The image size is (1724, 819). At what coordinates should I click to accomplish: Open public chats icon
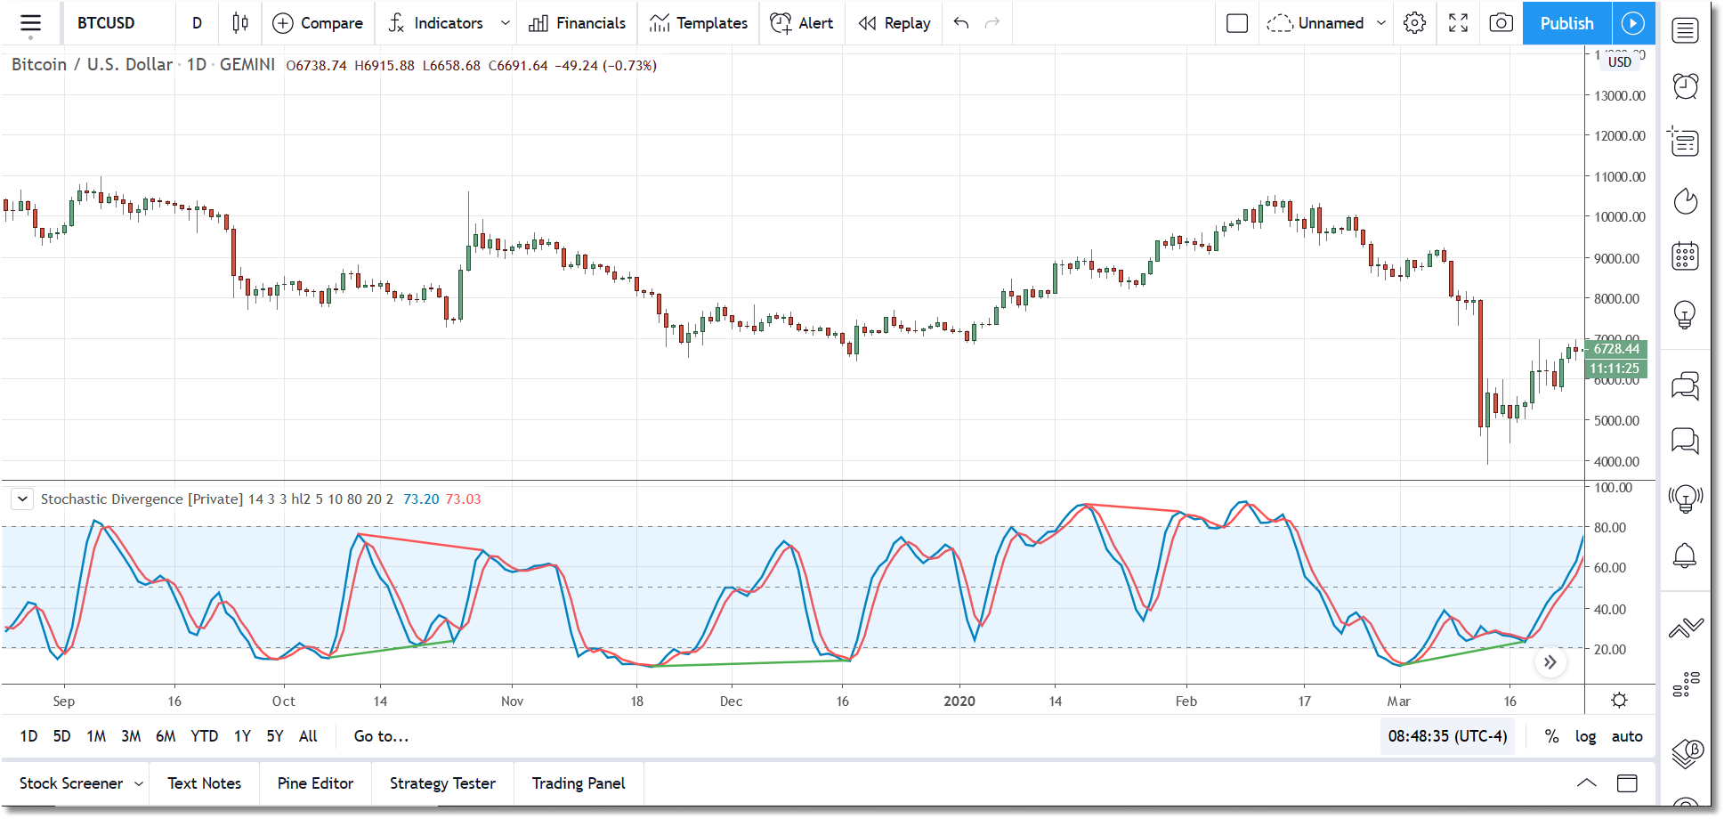pos(1685,385)
